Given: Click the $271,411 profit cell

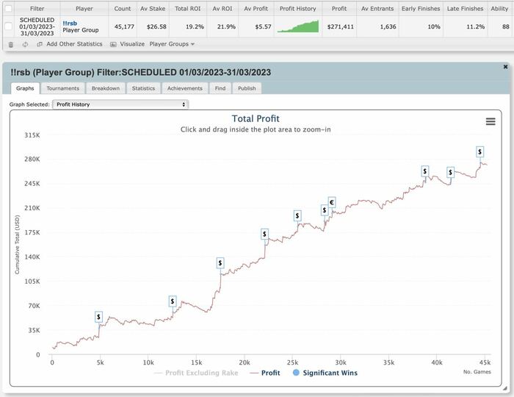Looking at the screenshot, I should [340, 26].
